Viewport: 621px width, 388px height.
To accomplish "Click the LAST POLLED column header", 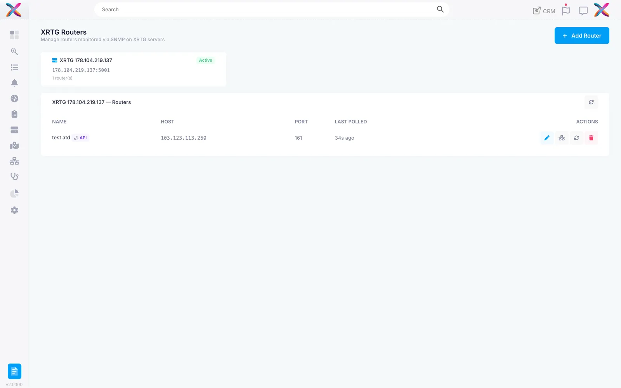I will (x=351, y=122).
